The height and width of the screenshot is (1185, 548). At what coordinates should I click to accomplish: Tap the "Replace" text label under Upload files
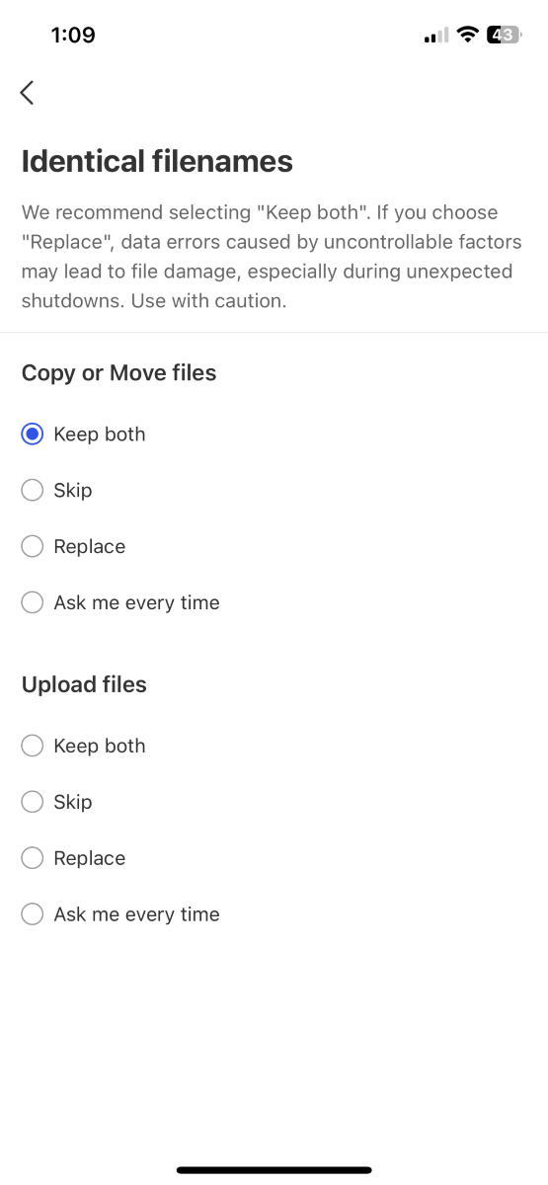click(90, 859)
